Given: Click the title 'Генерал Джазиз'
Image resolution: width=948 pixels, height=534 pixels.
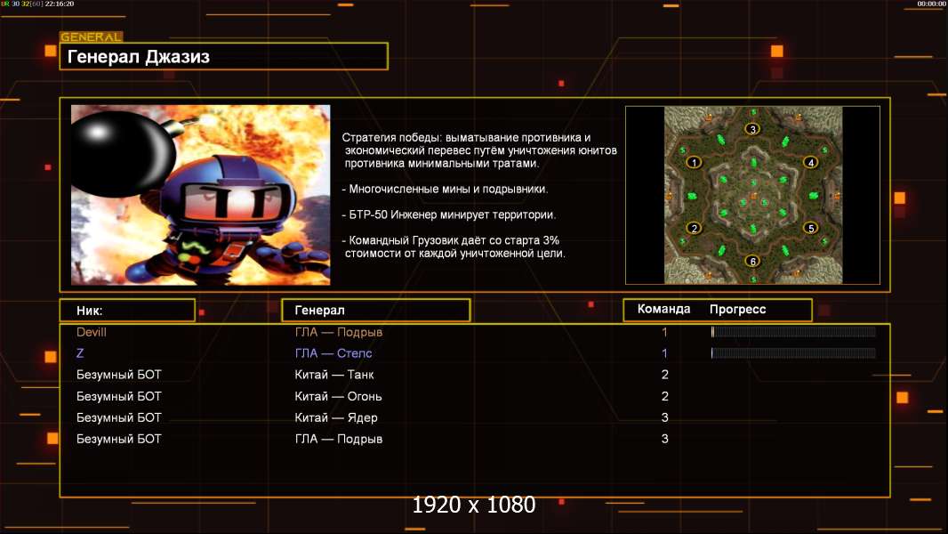Looking at the screenshot, I should (139, 57).
